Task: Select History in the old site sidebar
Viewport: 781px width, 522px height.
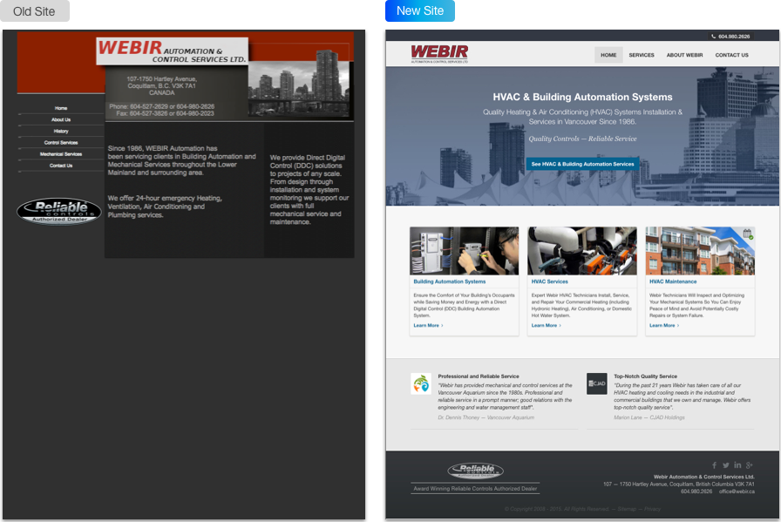Action: (61, 131)
